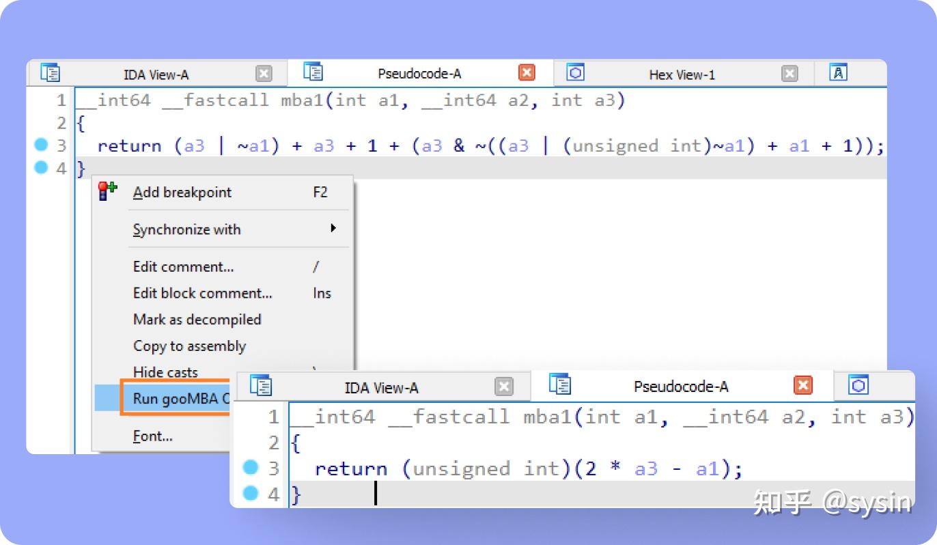Click the Pseudocode icon in foreground window
Image resolution: width=937 pixels, height=545 pixels.
(560, 385)
